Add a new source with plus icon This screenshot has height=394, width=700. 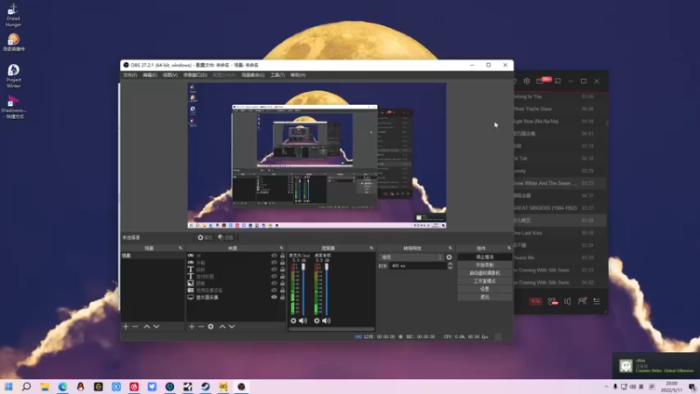(192, 327)
